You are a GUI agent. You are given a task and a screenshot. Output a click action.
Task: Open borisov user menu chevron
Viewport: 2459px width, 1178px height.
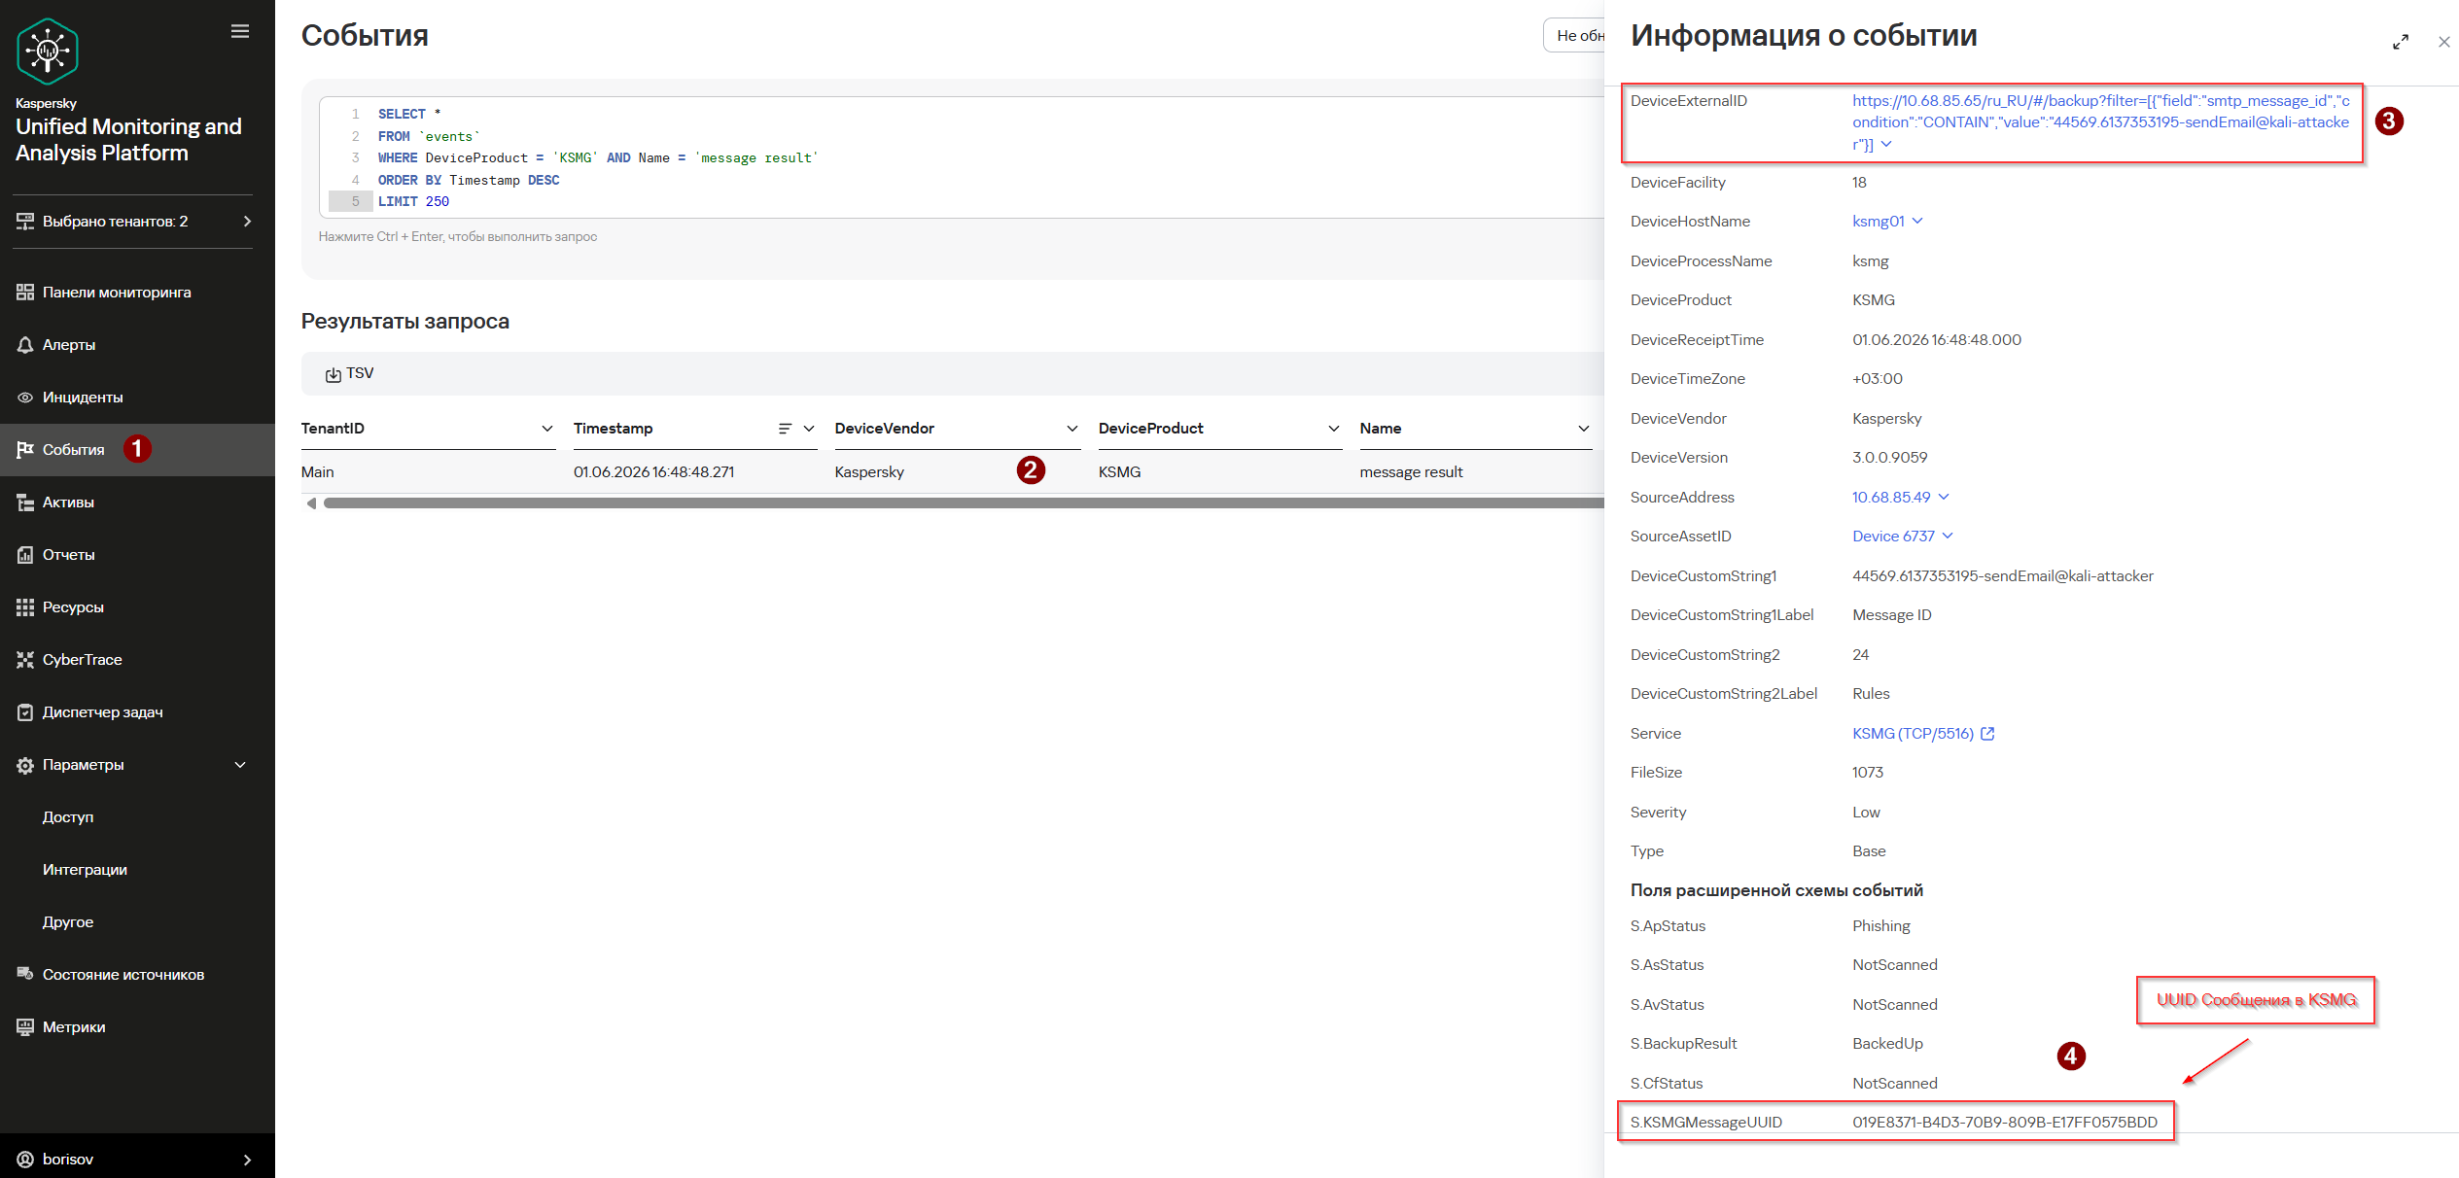click(247, 1160)
